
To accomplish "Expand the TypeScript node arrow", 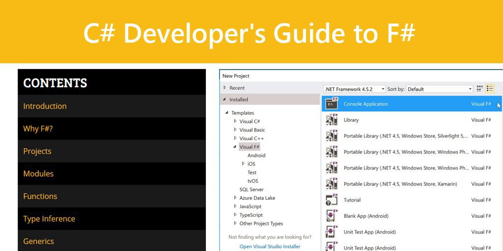I will click(x=235, y=215).
